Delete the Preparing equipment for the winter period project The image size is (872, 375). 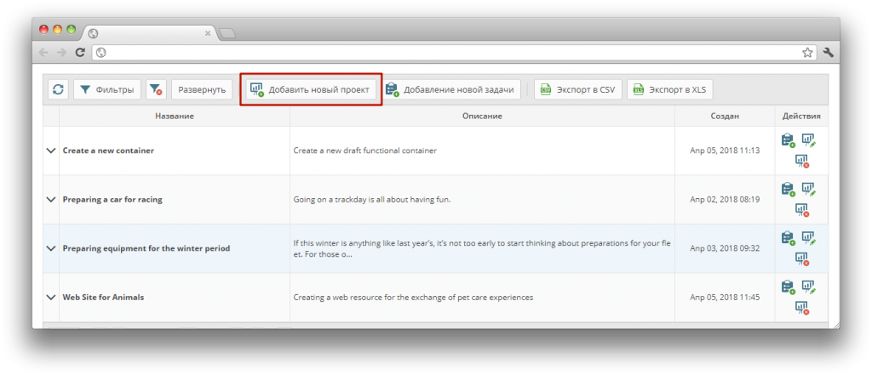pyautogui.click(x=800, y=258)
